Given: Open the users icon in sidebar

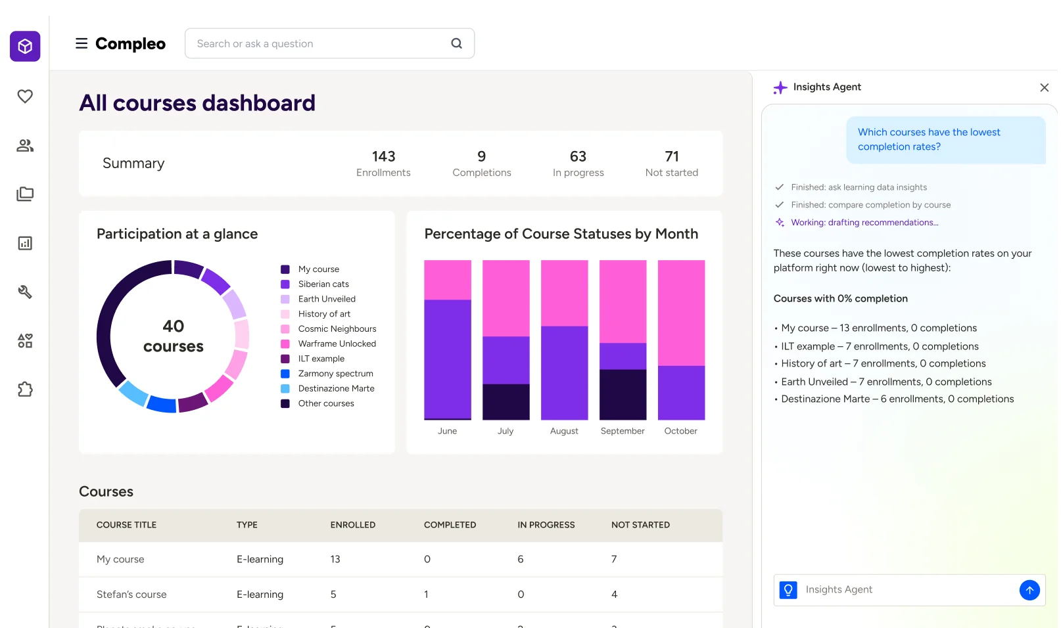Looking at the screenshot, I should [x=25, y=145].
